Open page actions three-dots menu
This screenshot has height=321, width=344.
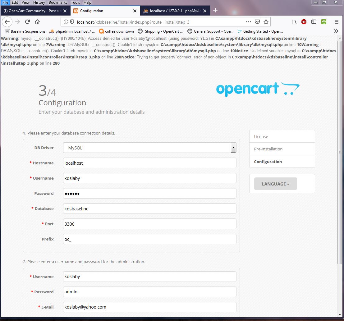pos(248,22)
